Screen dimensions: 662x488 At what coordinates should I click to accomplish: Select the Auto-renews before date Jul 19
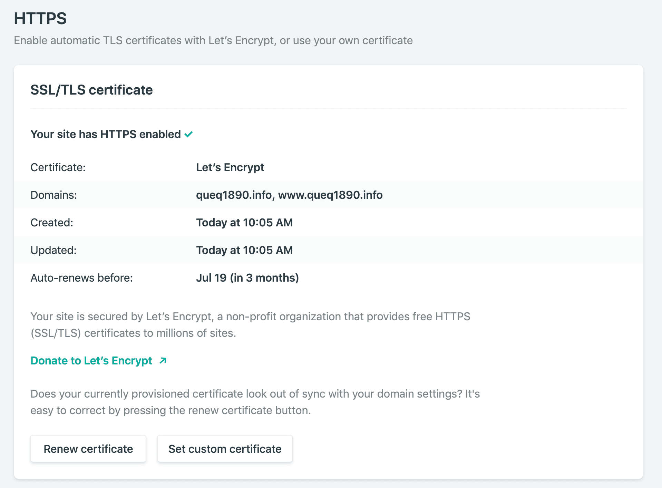247,277
